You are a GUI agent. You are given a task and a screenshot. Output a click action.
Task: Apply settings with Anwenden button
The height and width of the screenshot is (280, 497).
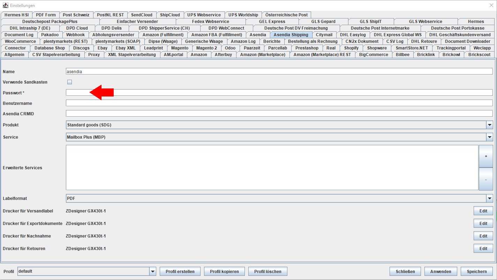441,272
